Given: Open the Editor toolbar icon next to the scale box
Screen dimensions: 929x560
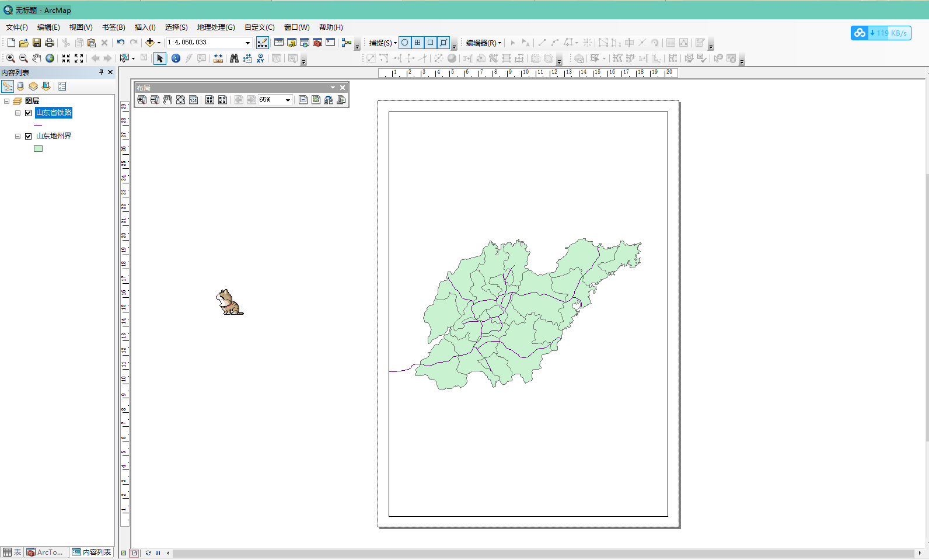Looking at the screenshot, I should tap(263, 43).
